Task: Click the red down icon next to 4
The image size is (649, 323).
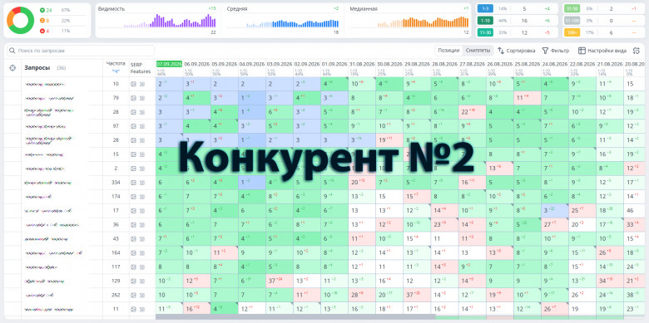Action: (x=42, y=31)
